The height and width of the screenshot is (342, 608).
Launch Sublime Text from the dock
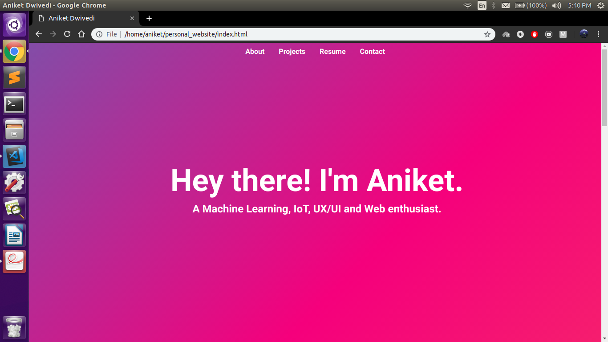[14, 77]
